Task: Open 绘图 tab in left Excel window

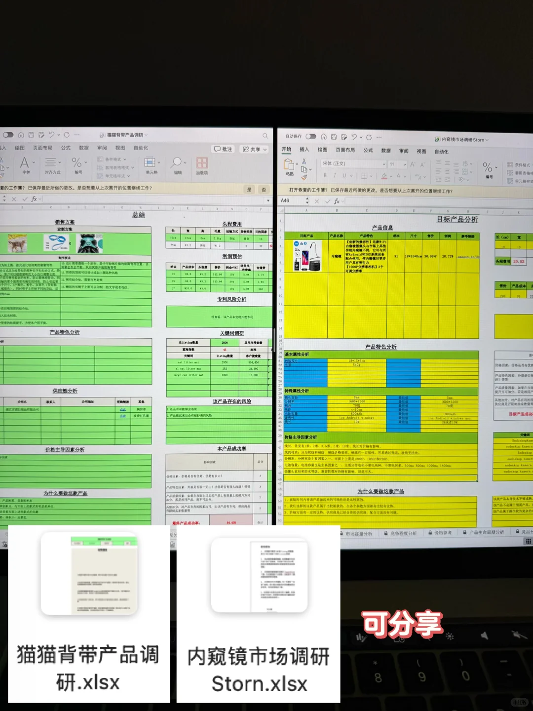Action: click(x=20, y=148)
